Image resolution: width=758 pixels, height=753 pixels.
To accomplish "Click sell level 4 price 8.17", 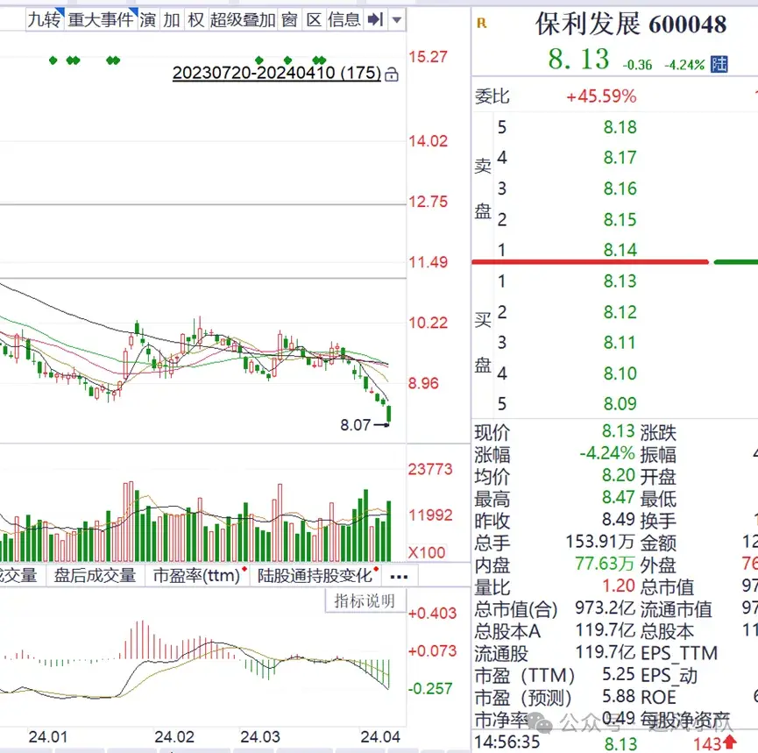I will 620,158.
